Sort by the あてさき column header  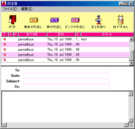click(32, 34)
